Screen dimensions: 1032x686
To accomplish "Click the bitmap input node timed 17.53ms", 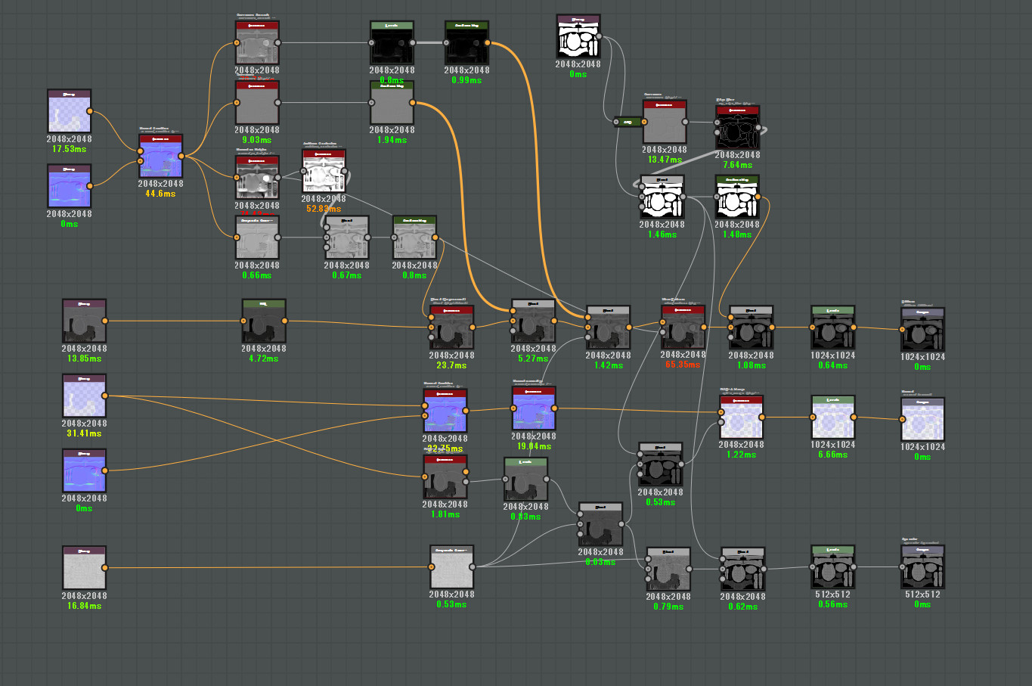I will [69, 112].
